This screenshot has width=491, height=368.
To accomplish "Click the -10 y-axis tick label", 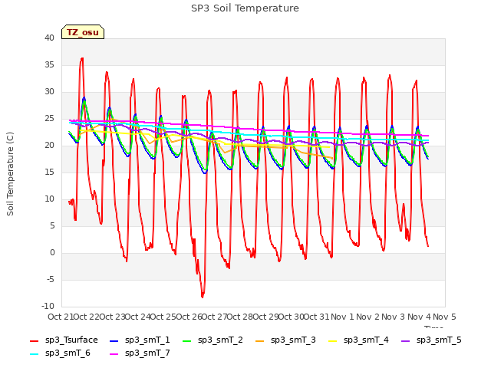I will [x=48, y=306].
